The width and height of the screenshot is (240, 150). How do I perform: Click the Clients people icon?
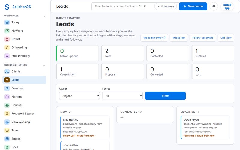pos(7,71)
